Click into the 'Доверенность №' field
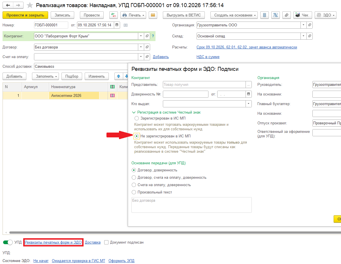This screenshot has height=264, width=341. pyautogui.click(x=186, y=94)
